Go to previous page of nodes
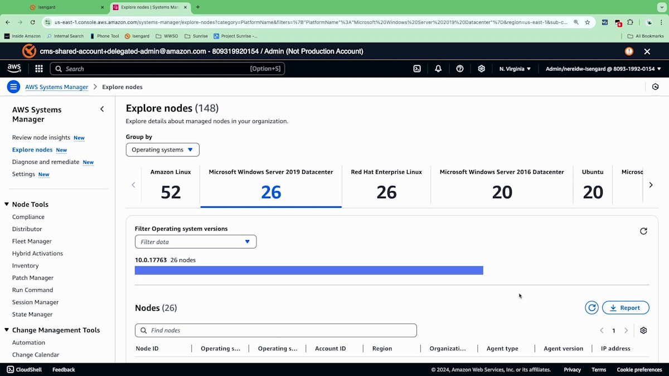This screenshot has width=669, height=376. (602, 330)
